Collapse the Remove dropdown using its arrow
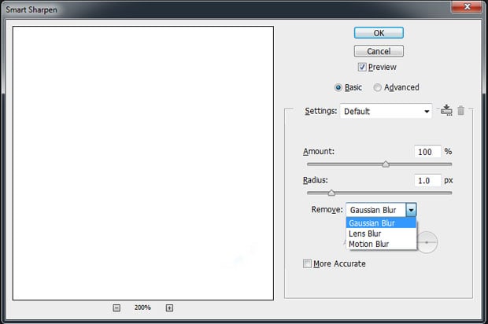This screenshot has width=488, height=324. coord(411,210)
